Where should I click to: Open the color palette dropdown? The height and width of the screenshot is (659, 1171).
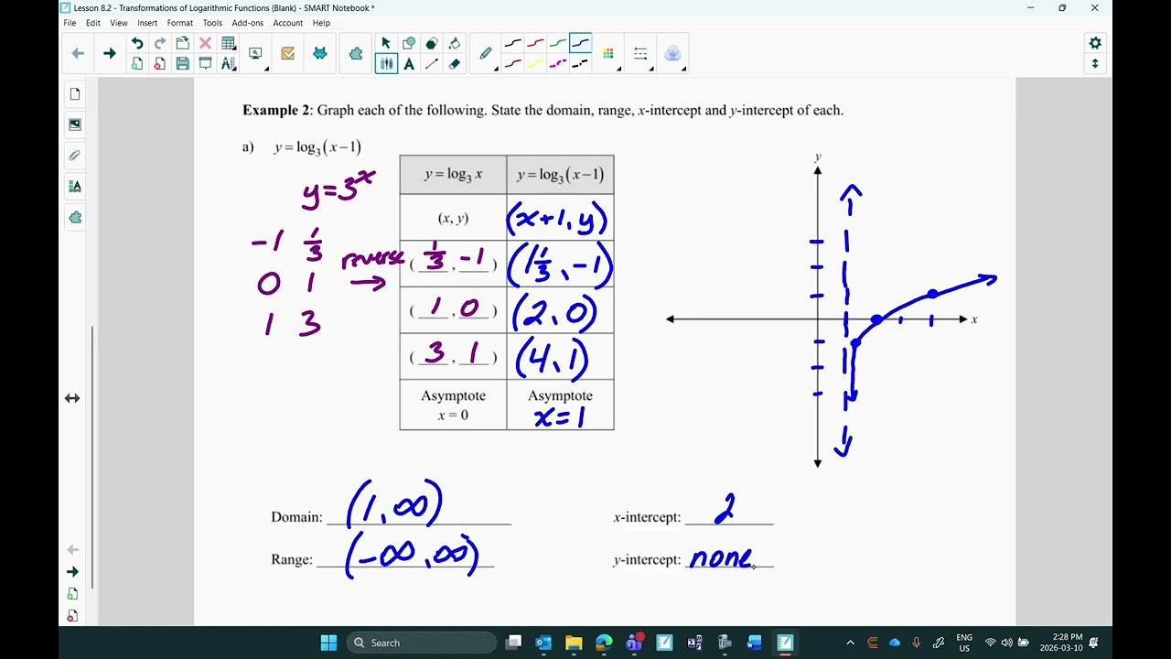(609, 54)
